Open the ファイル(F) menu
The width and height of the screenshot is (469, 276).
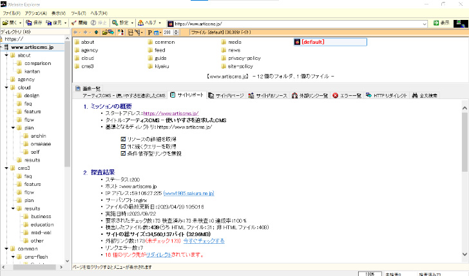12,13
